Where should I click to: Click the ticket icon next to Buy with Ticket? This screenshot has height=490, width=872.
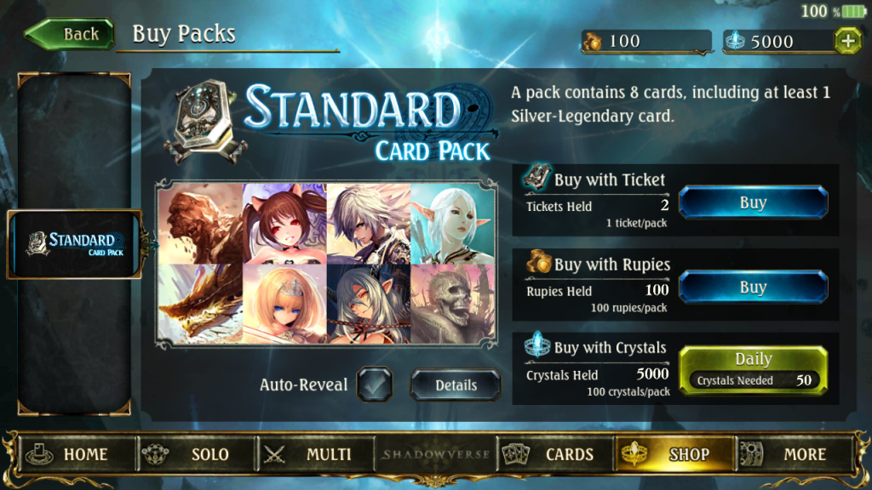tap(536, 178)
